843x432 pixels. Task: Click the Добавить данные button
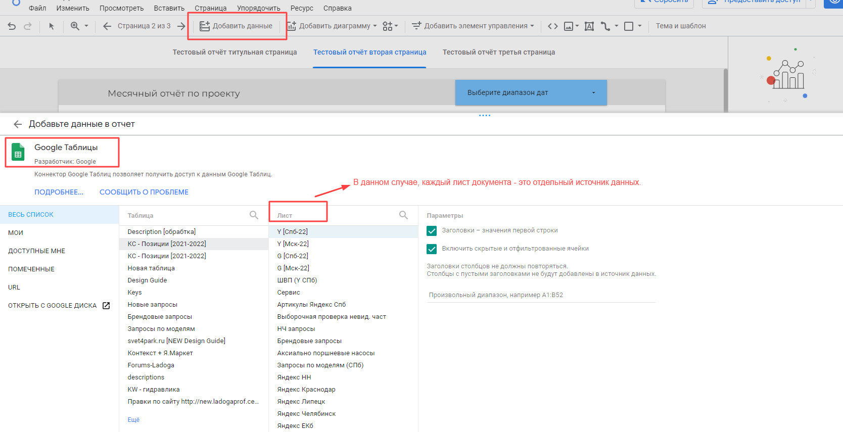pyautogui.click(x=236, y=26)
